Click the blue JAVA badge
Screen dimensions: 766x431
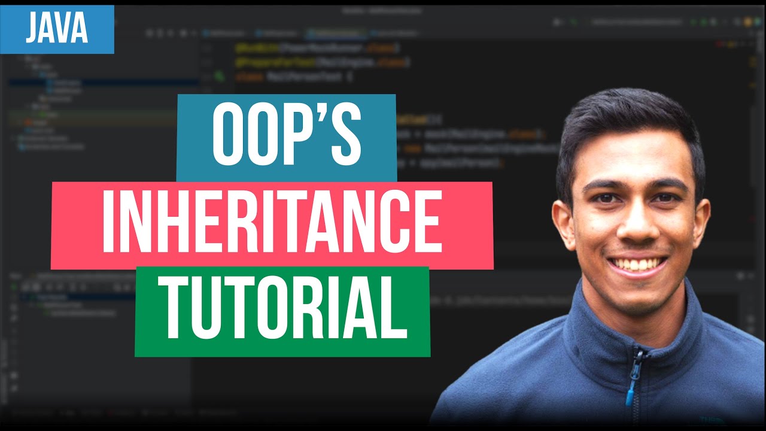(x=57, y=29)
